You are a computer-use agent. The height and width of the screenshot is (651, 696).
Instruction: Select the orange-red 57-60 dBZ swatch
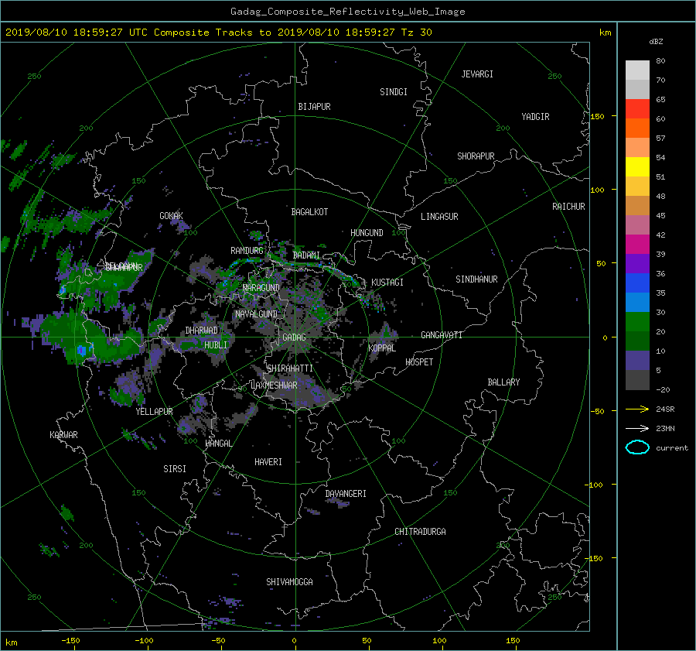(637, 128)
